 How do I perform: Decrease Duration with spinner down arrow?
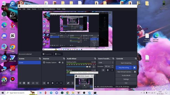(112, 67)
